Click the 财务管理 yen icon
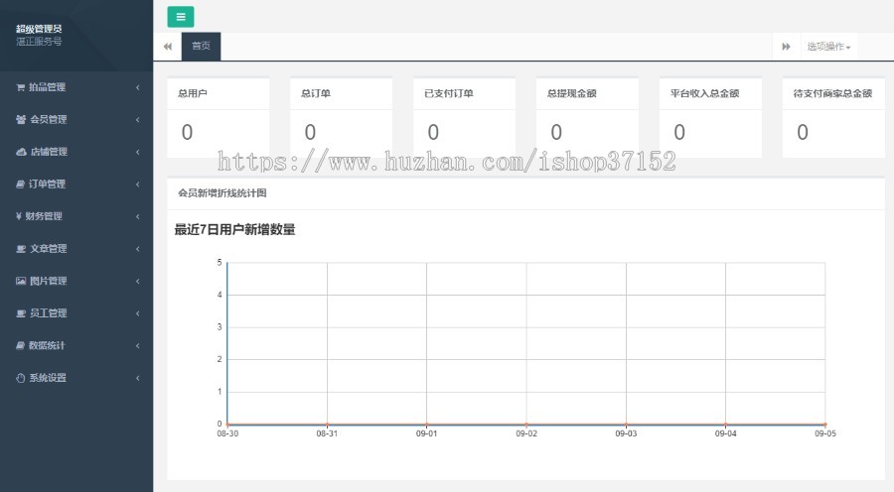The width and height of the screenshot is (894, 492). [19, 216]
